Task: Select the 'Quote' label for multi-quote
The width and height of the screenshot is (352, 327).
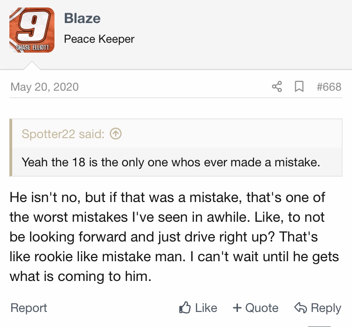Action: [x=262, y=308]
